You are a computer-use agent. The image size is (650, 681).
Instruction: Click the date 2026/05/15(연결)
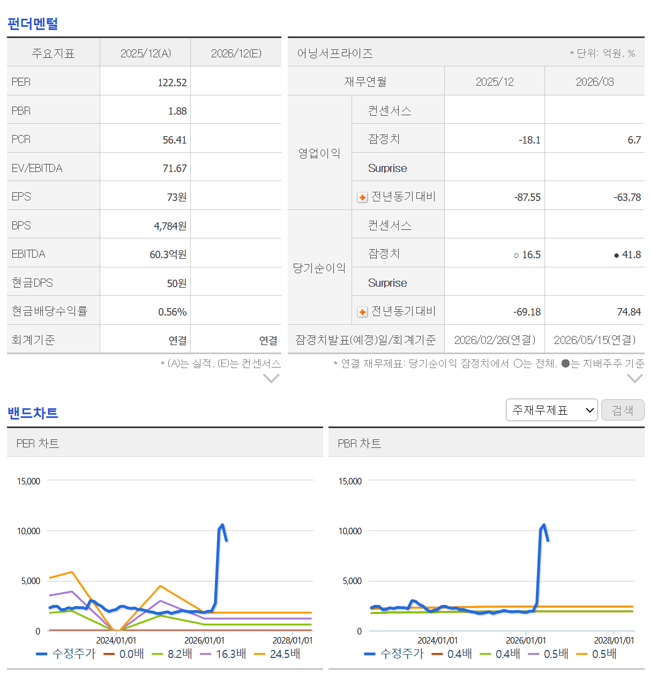(x=595, y=340)
